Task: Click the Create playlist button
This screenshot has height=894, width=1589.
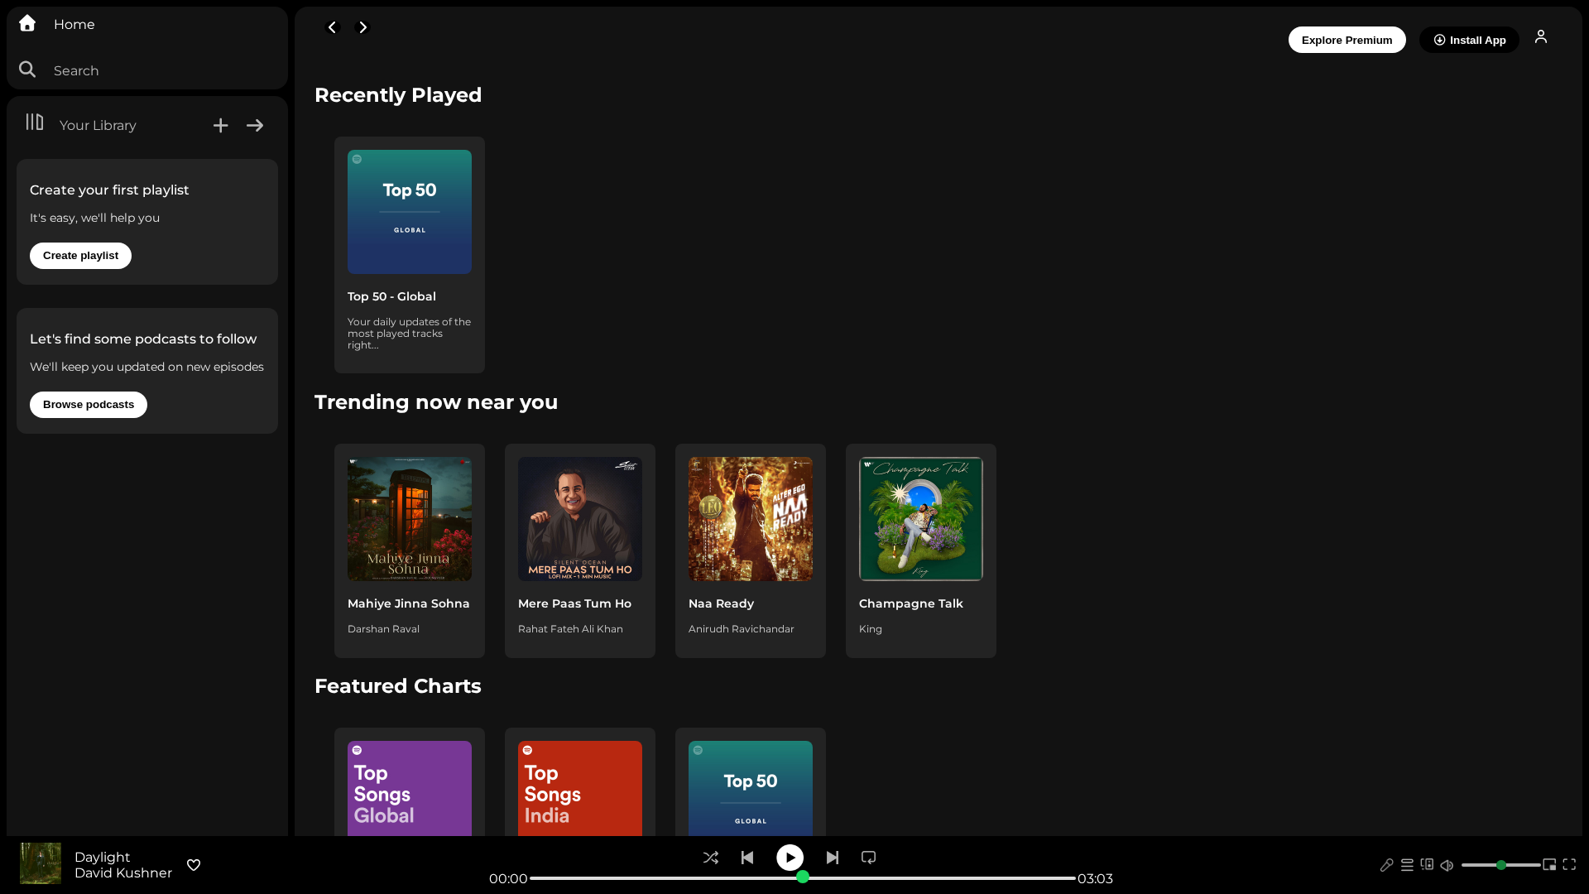Action: click(x=80, y=256)
